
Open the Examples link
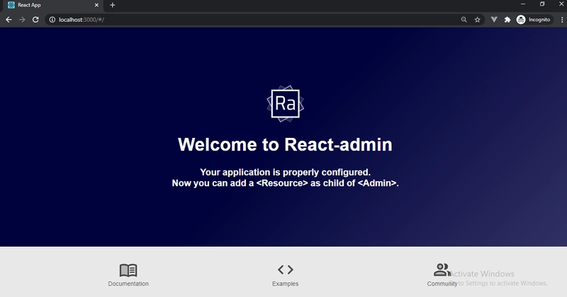pyautogui.click(x=286, y=284)
